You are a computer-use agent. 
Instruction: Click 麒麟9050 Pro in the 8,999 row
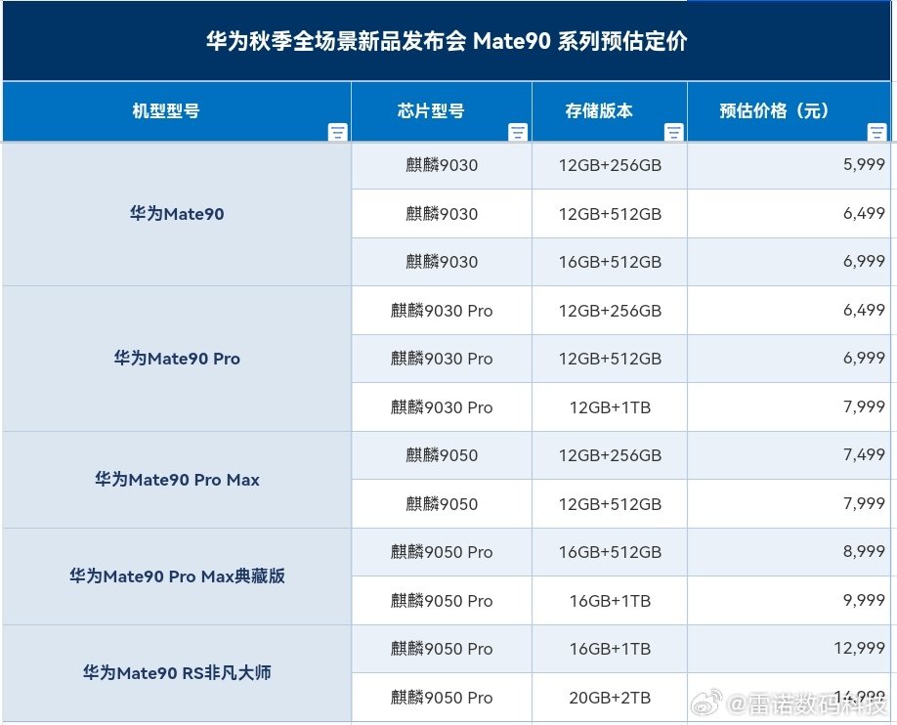point(442,552)
